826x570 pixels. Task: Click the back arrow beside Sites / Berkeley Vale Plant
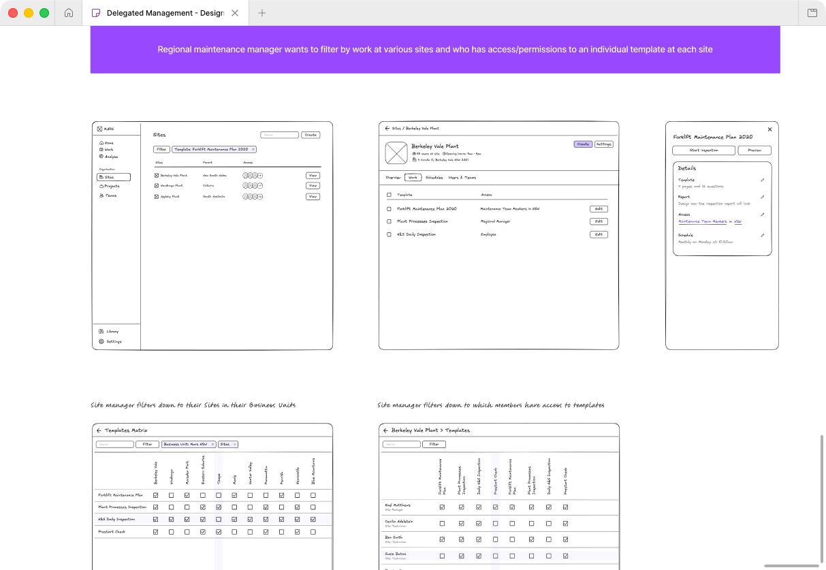(387, 128)
